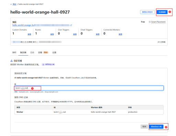Select the testv1 domain cell in DNS table

click(60, 112)
